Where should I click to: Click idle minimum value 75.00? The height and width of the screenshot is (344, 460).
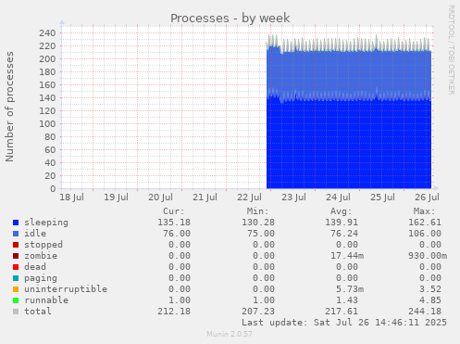click(x=261, y=234)
